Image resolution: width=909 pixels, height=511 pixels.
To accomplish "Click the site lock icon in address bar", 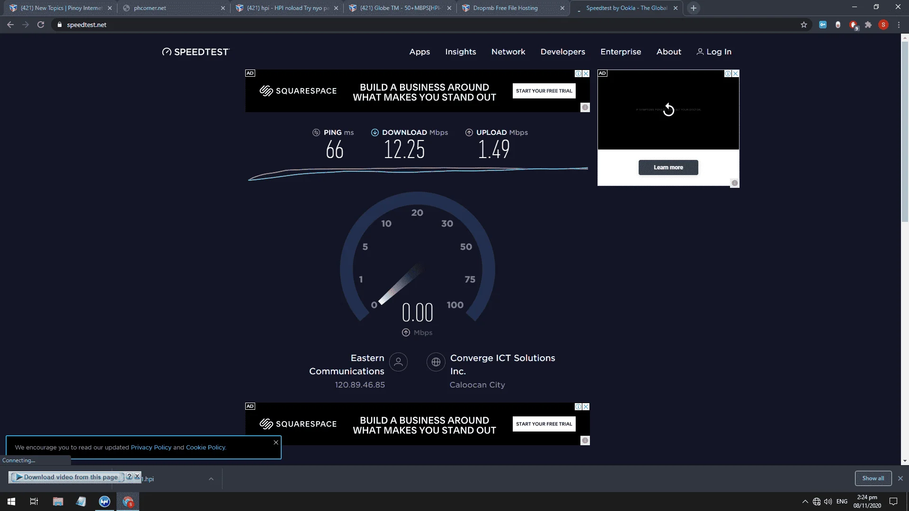I will pyautogui.click(x=59, y=25).
